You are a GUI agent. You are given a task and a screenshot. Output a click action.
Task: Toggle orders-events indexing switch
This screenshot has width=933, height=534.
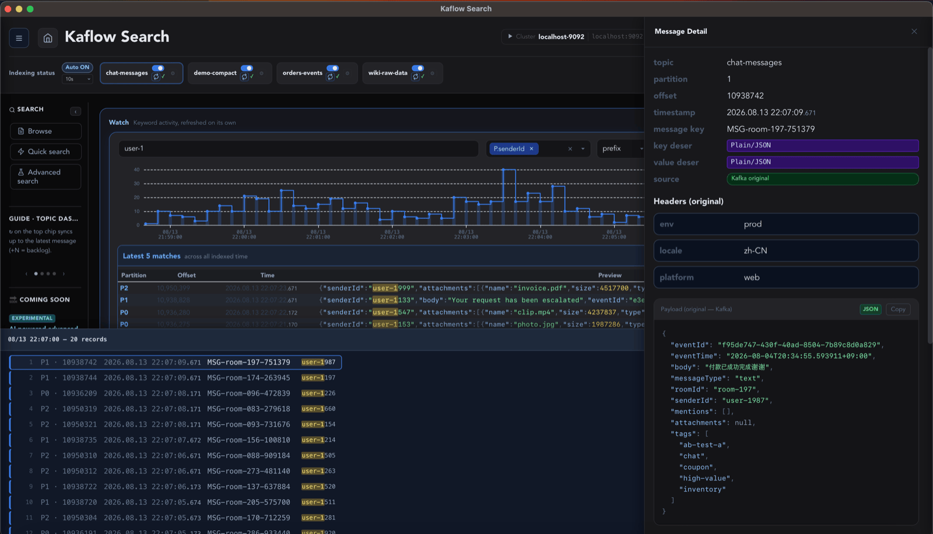(x=332, y=68)
